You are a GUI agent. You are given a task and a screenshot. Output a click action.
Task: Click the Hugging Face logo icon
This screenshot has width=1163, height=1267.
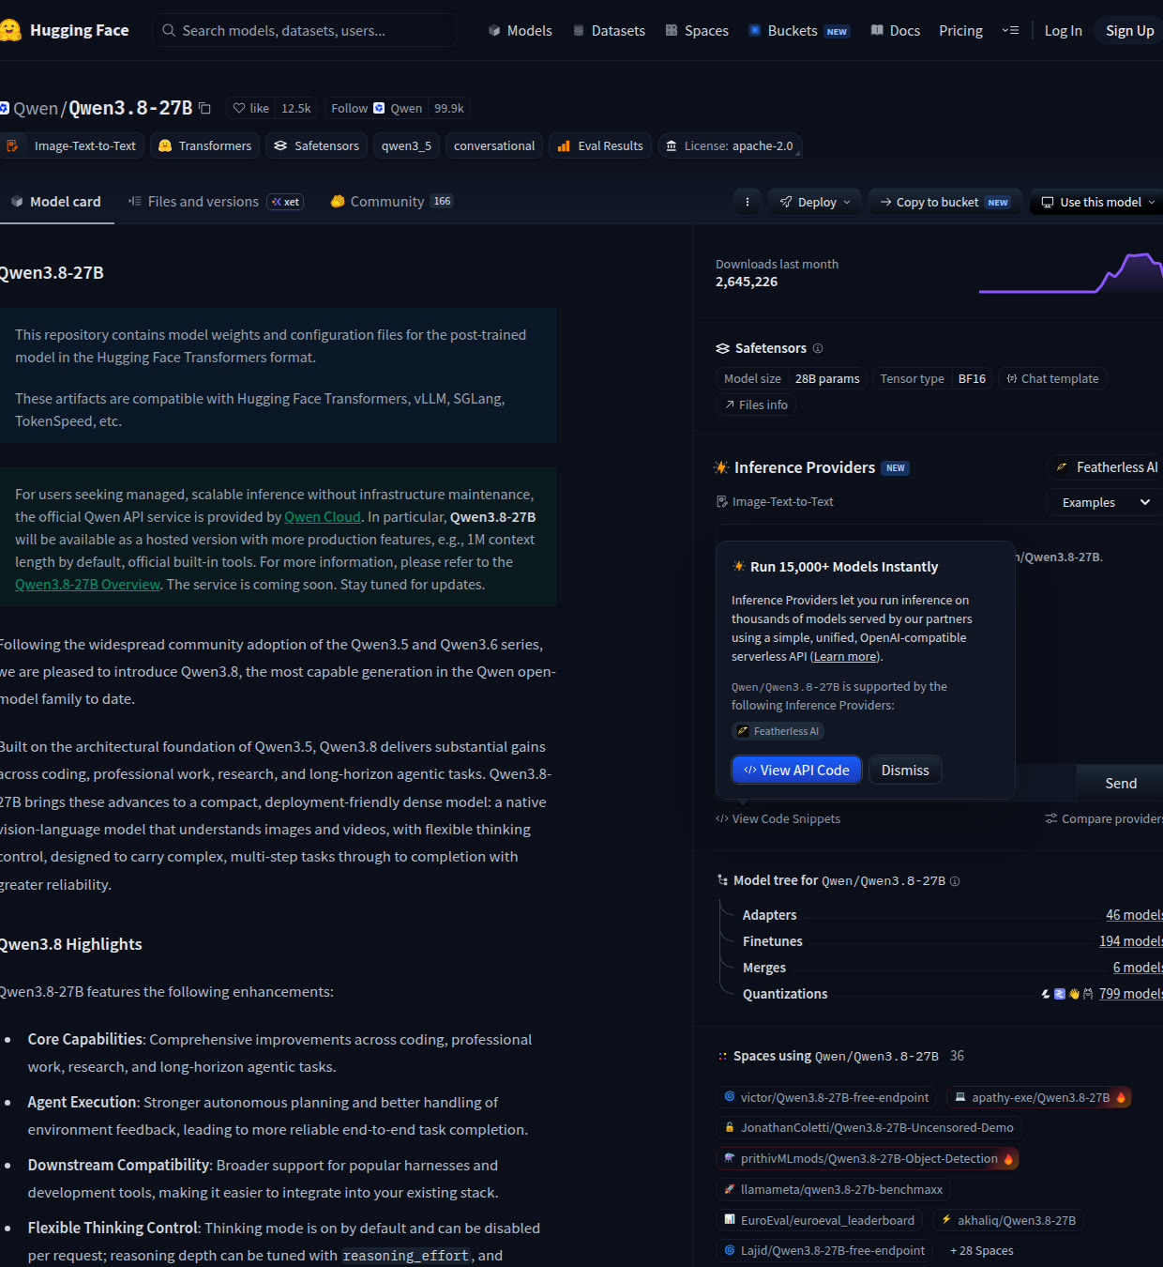click(10, 30)
